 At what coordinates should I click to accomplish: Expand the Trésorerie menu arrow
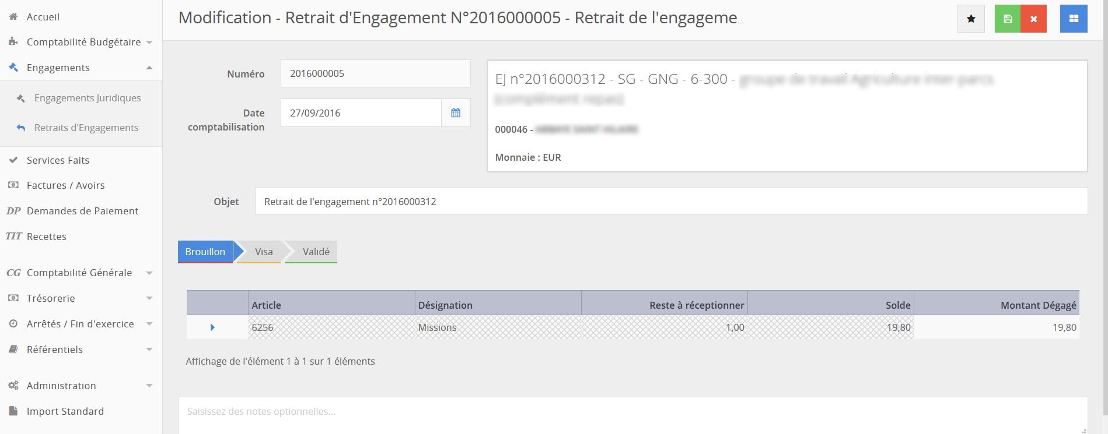pyautogui.click(x=149, y=298)
